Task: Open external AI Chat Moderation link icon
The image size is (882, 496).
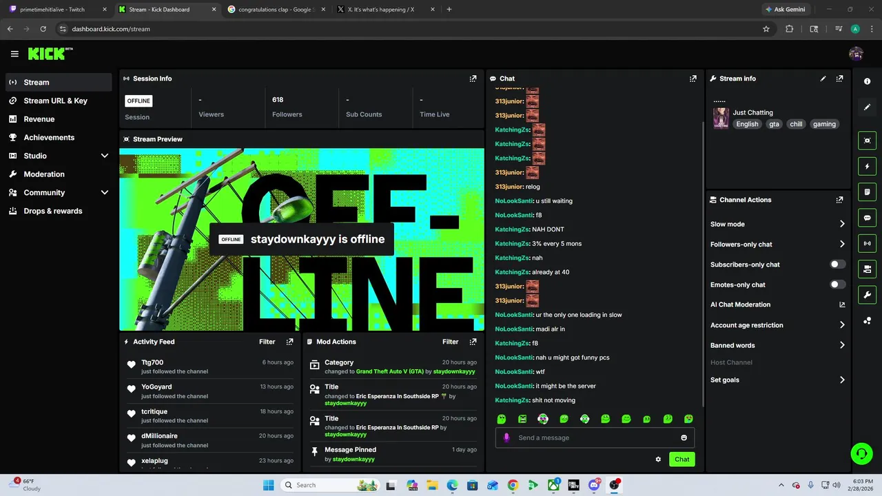Action: point(842,304)
